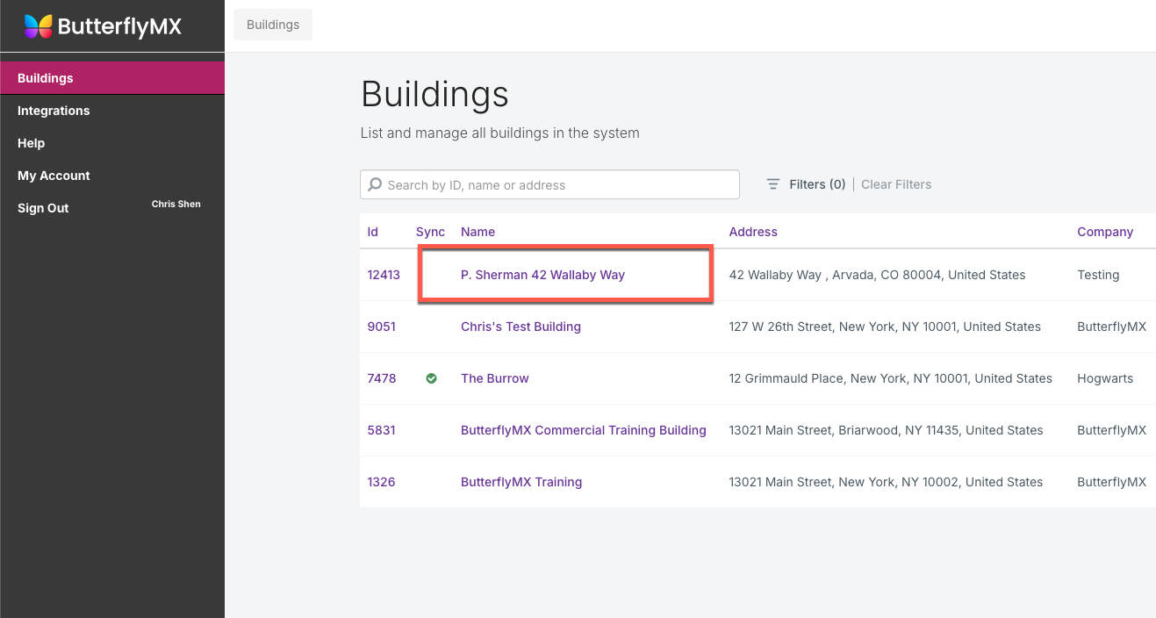Viewport: 1156px width, 618px height.
Task: Click the green sync checkmark for The Burrow
Action: [x=431, y=378]
